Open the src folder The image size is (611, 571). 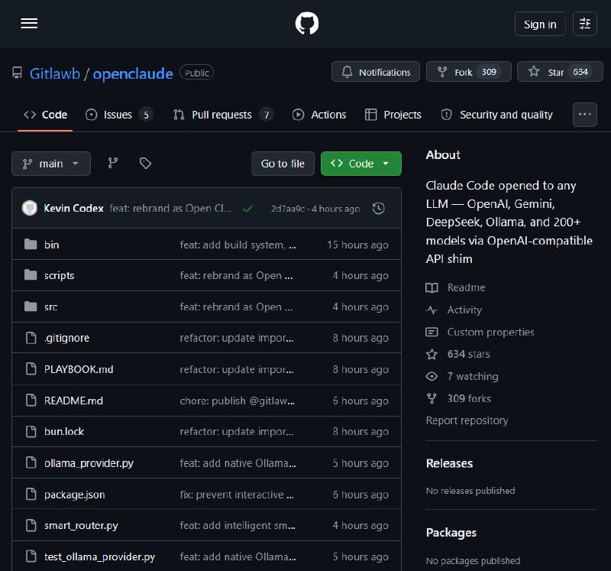coord(50,307)
